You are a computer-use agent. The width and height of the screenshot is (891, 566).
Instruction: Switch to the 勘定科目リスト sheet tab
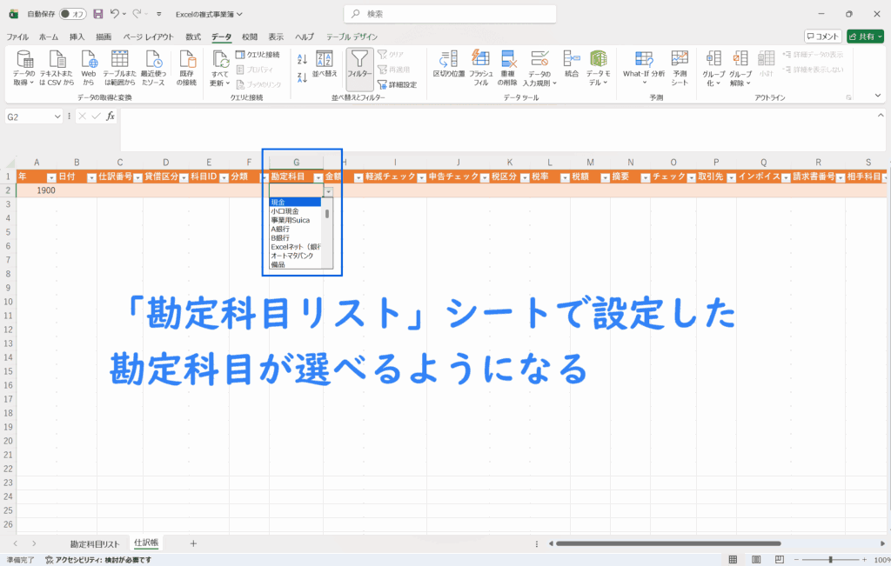click(95, 543)
